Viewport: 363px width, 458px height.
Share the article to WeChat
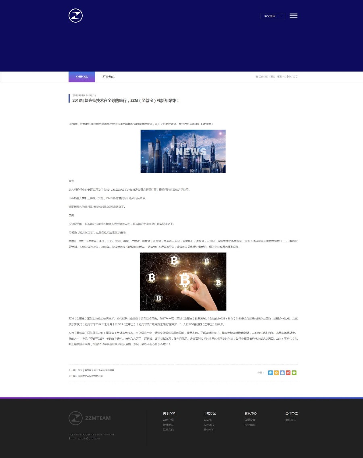click(x=294, y=373)
